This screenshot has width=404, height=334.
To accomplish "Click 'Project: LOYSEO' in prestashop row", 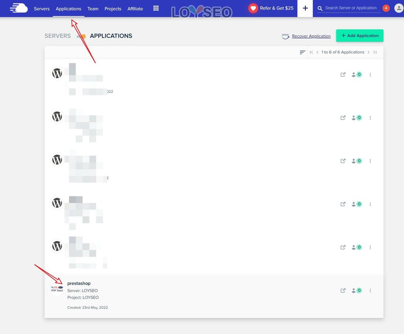I will (x=83, y=297).
